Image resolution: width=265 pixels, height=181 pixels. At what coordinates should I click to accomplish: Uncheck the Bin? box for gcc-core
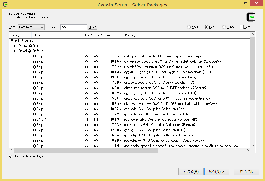pyautogui.click(x=86, y=119)
